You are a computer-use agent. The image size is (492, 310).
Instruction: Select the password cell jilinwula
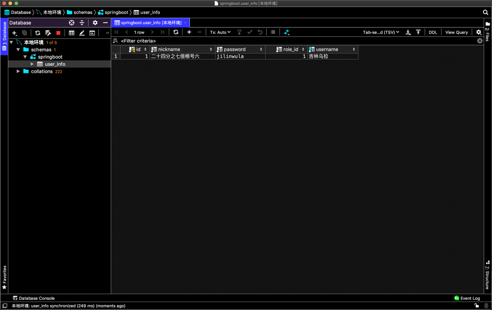[241, 57]
